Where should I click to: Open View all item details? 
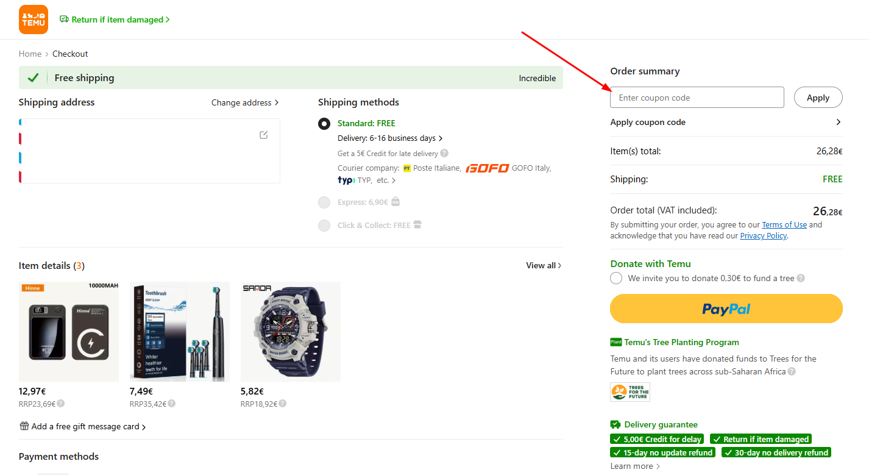(544, 265)
